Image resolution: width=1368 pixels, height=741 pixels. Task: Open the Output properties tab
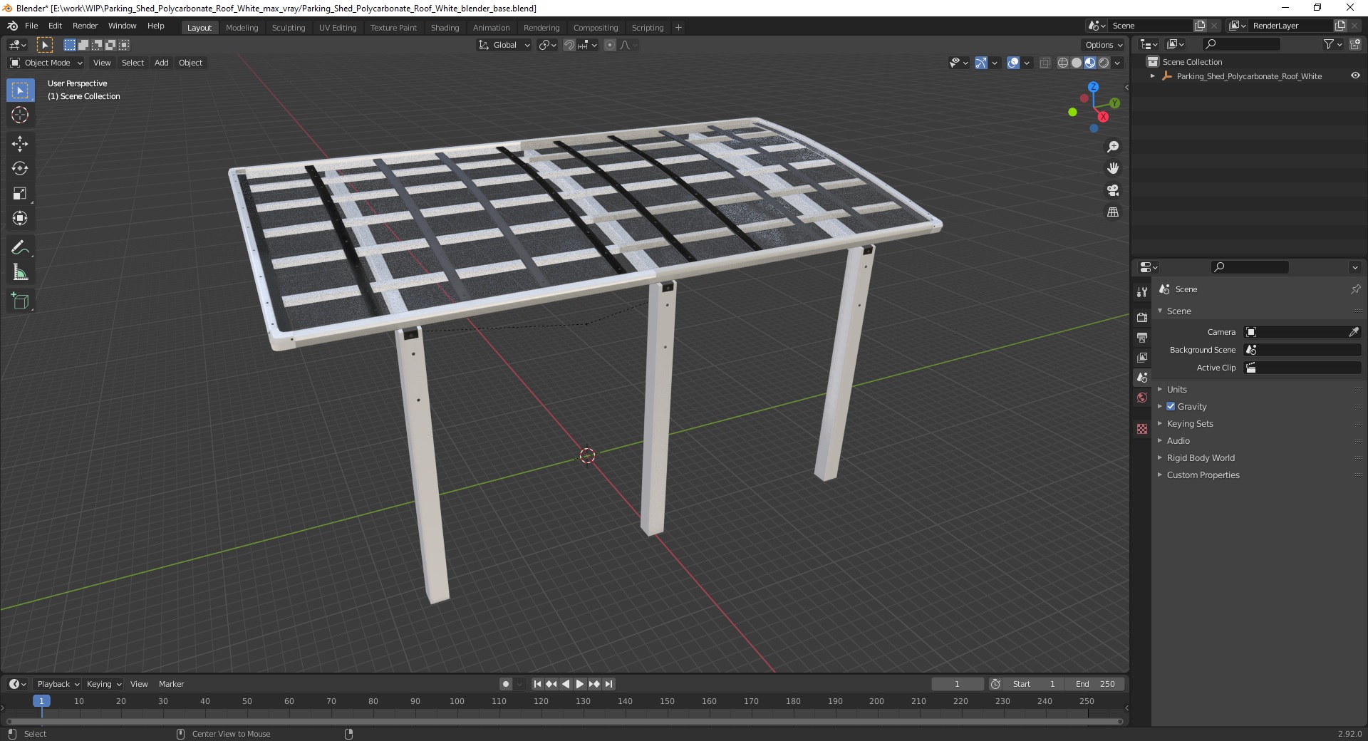pyautogui.click(x=1142, y=337)
